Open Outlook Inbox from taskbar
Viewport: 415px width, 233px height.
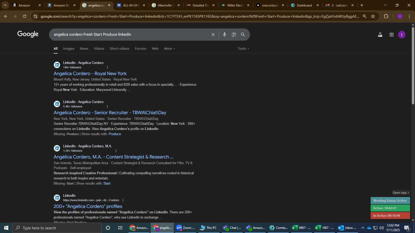(x=347, y=228)
